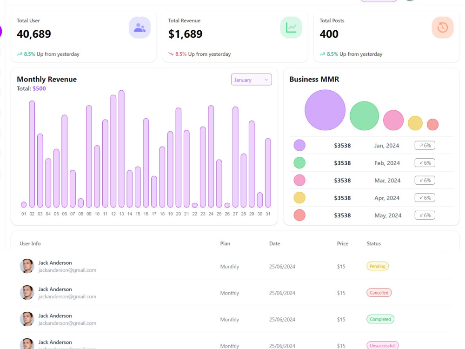
Task: Sort by the Plan column header
Action: (x=225, y=244)
